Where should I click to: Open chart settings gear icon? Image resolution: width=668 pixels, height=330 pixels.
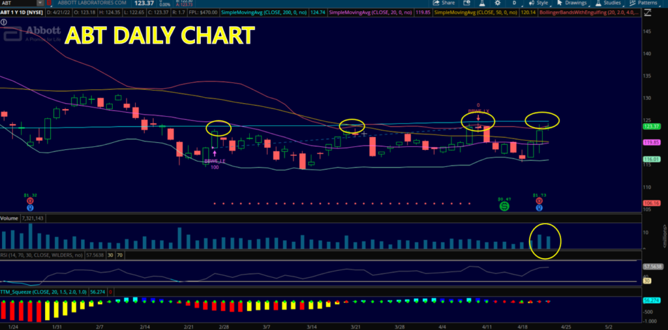point(498,3)
